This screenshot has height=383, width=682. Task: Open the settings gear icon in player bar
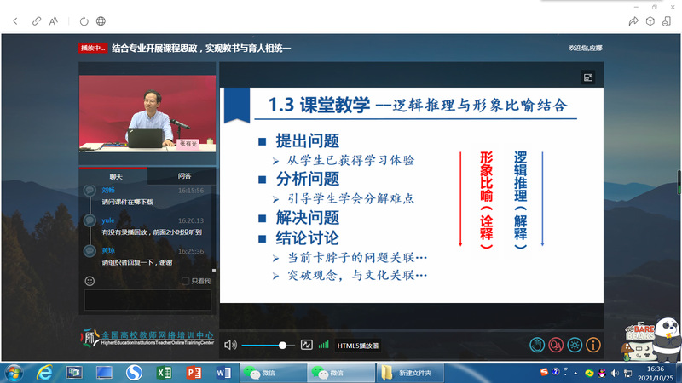[575, 345]
